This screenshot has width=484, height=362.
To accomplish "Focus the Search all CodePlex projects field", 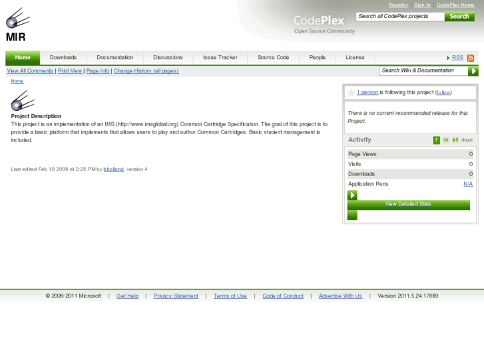I will [x=400, y=17].
